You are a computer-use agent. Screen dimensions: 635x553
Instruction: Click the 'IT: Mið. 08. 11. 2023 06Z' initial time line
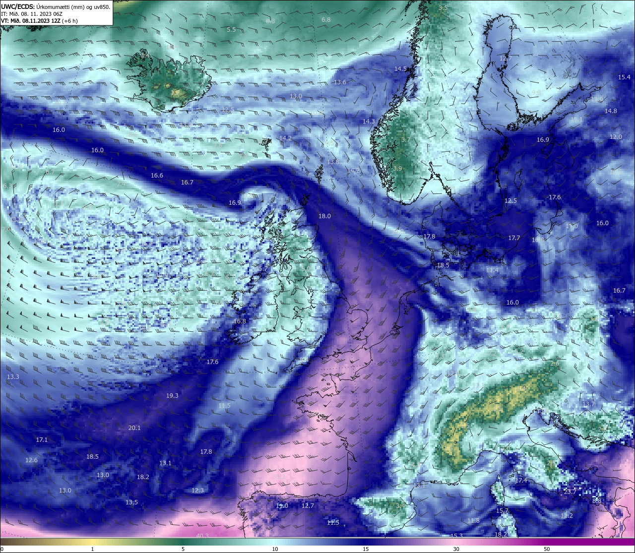click(x=31, y=14)
